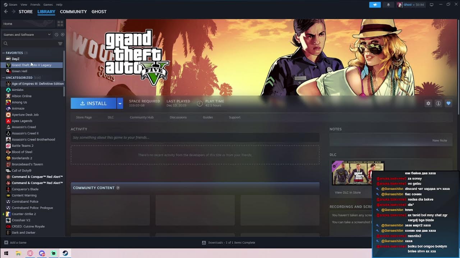
Task: Open game settings gear for GTA V
Action: click(428, 103)
